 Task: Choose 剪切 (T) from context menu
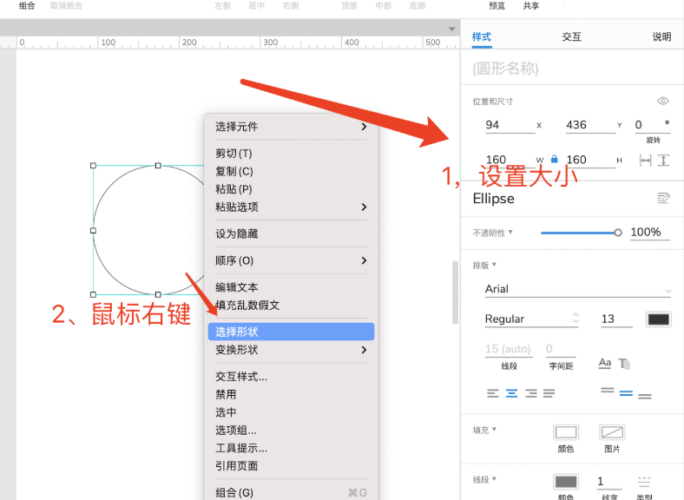(x=291, y=154)
